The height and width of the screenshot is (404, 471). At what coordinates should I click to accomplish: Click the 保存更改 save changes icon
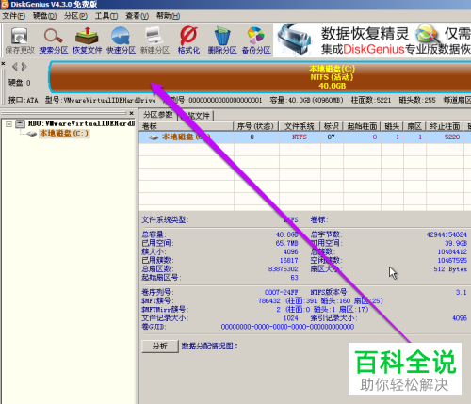pos(20,40)
